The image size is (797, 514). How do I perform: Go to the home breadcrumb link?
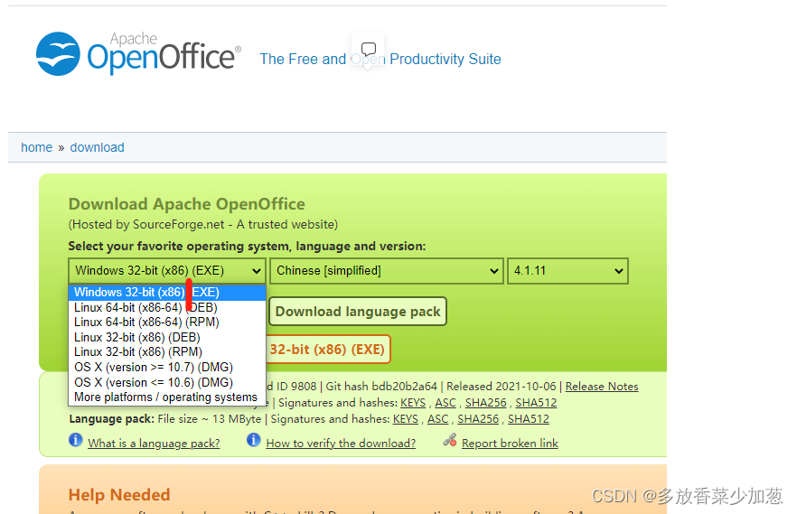tap(36, 148)
